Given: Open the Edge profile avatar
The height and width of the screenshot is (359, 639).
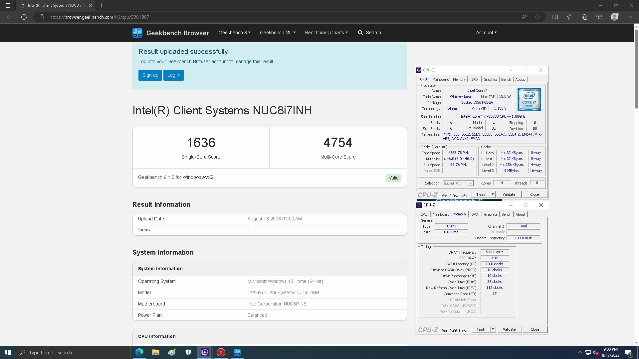Looking at the screenshot, I should pyautogui.click(x=614, y=17).
